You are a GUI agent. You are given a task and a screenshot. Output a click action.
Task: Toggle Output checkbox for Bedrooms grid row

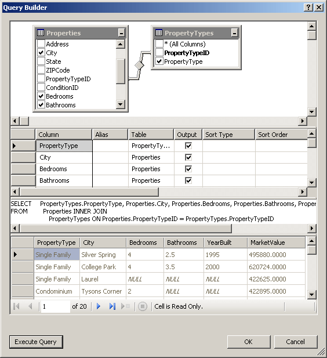(x=188, y=169)
